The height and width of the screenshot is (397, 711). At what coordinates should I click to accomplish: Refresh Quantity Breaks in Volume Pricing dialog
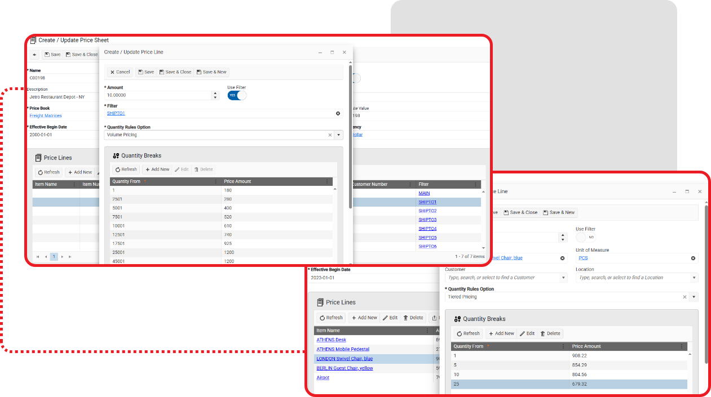coord(126,169)
